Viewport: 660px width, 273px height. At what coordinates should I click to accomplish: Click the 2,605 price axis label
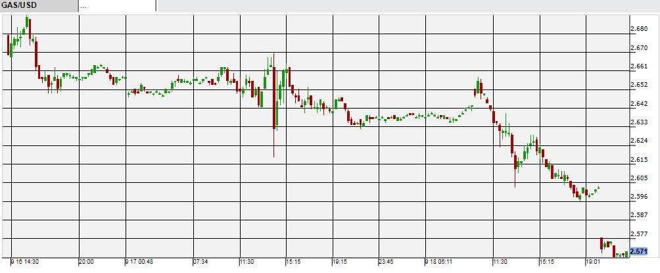pyautogui.click(x=639, y=178)
